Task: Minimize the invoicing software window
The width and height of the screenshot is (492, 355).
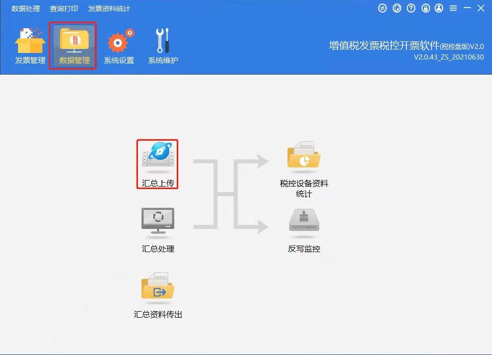Action: click(467, 8)
